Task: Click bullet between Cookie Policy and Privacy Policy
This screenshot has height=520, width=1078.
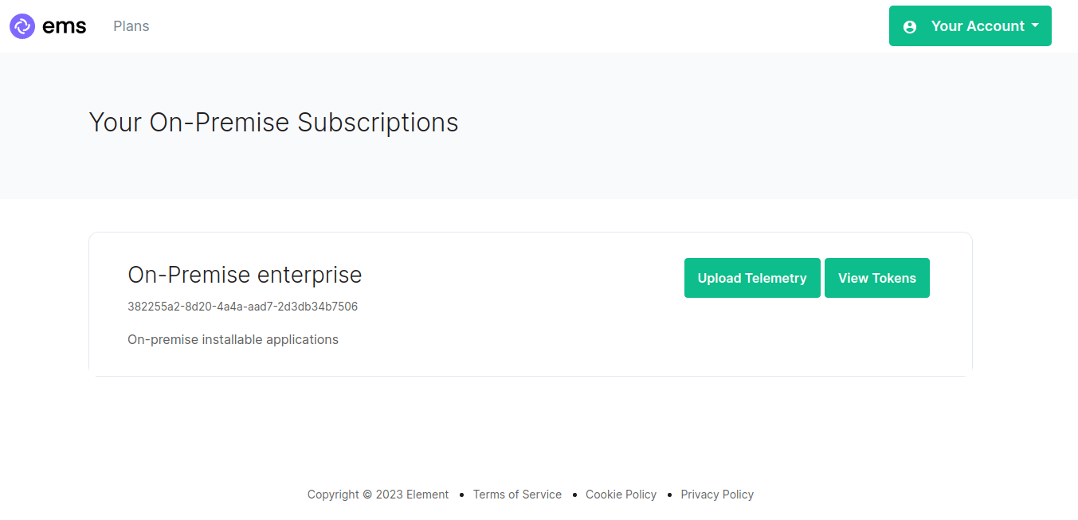Action: 668,495
